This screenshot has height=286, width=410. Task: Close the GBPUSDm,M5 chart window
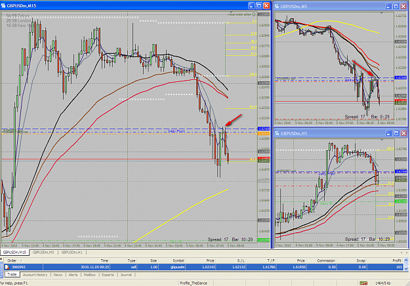click(403, 7)
